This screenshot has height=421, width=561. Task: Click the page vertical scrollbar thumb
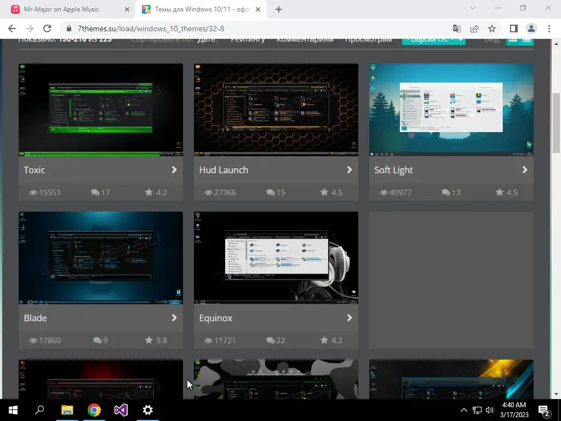point(556,123)
